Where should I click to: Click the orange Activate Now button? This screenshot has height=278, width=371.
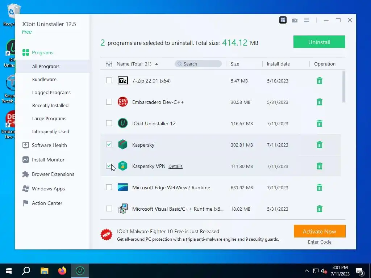pos(320,231)
